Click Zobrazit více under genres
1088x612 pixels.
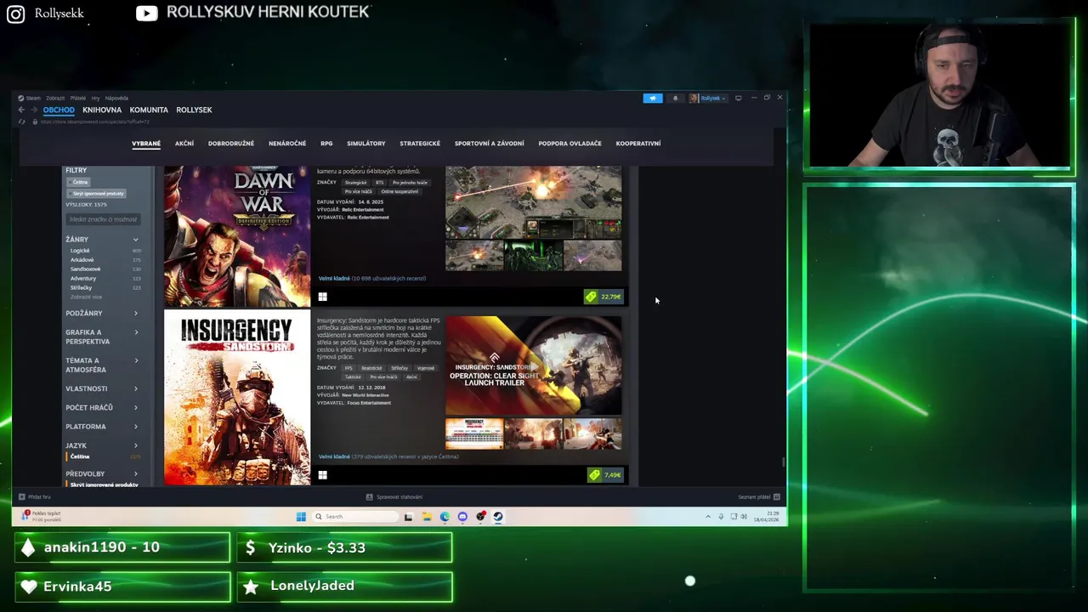86,297
